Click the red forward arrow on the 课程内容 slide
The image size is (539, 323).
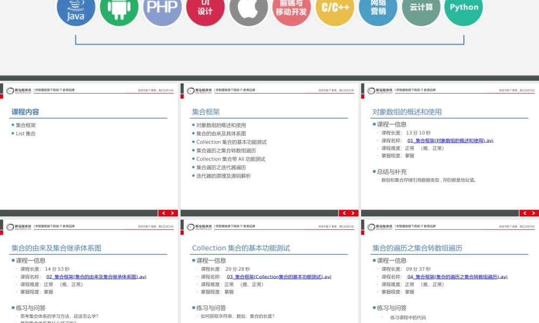click(172, 213)
